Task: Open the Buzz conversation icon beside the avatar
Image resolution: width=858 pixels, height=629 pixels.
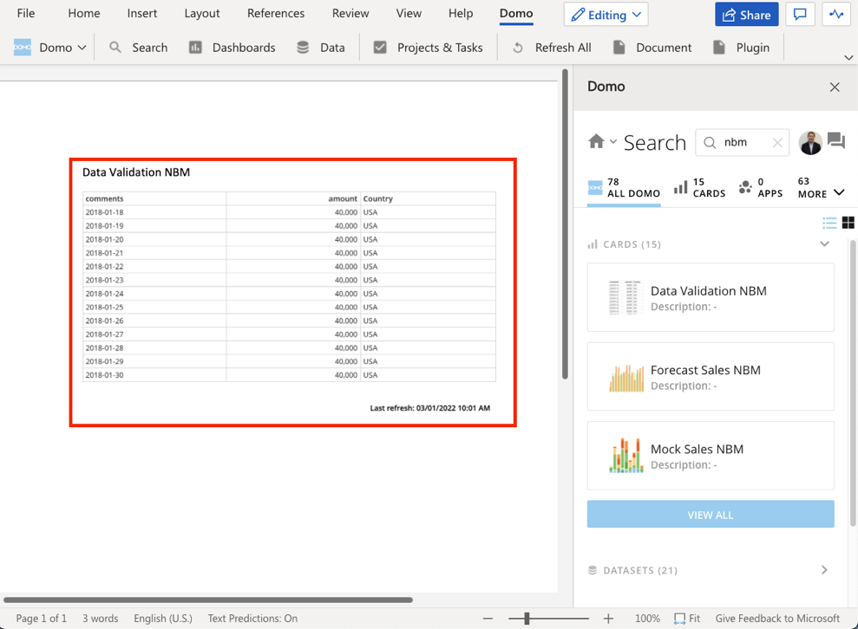Action: pos(835,141)
